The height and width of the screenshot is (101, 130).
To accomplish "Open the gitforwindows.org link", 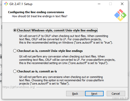I will tap(19, 87).
